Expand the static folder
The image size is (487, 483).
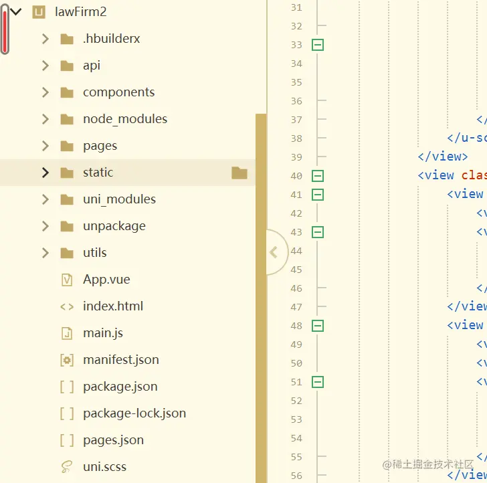(x=45, y=173)
